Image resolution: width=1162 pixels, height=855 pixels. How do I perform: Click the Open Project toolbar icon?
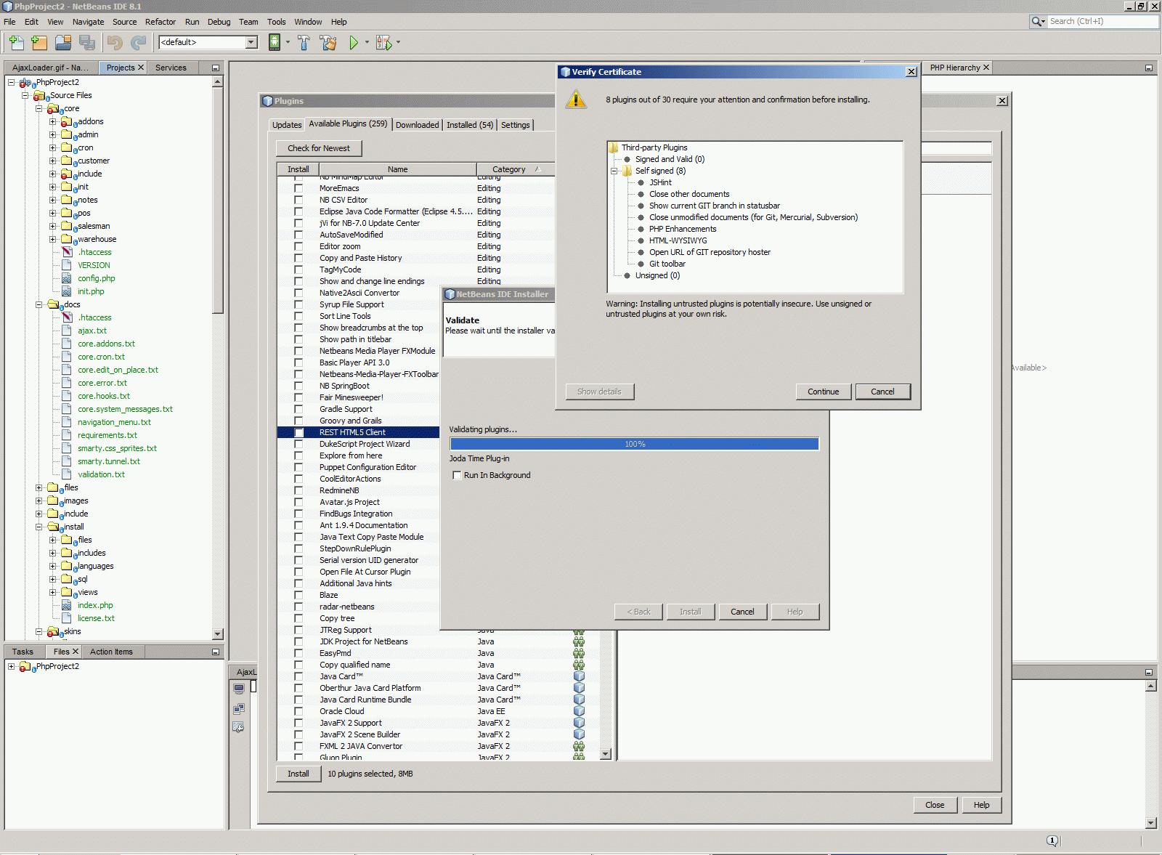coord(63,43)
